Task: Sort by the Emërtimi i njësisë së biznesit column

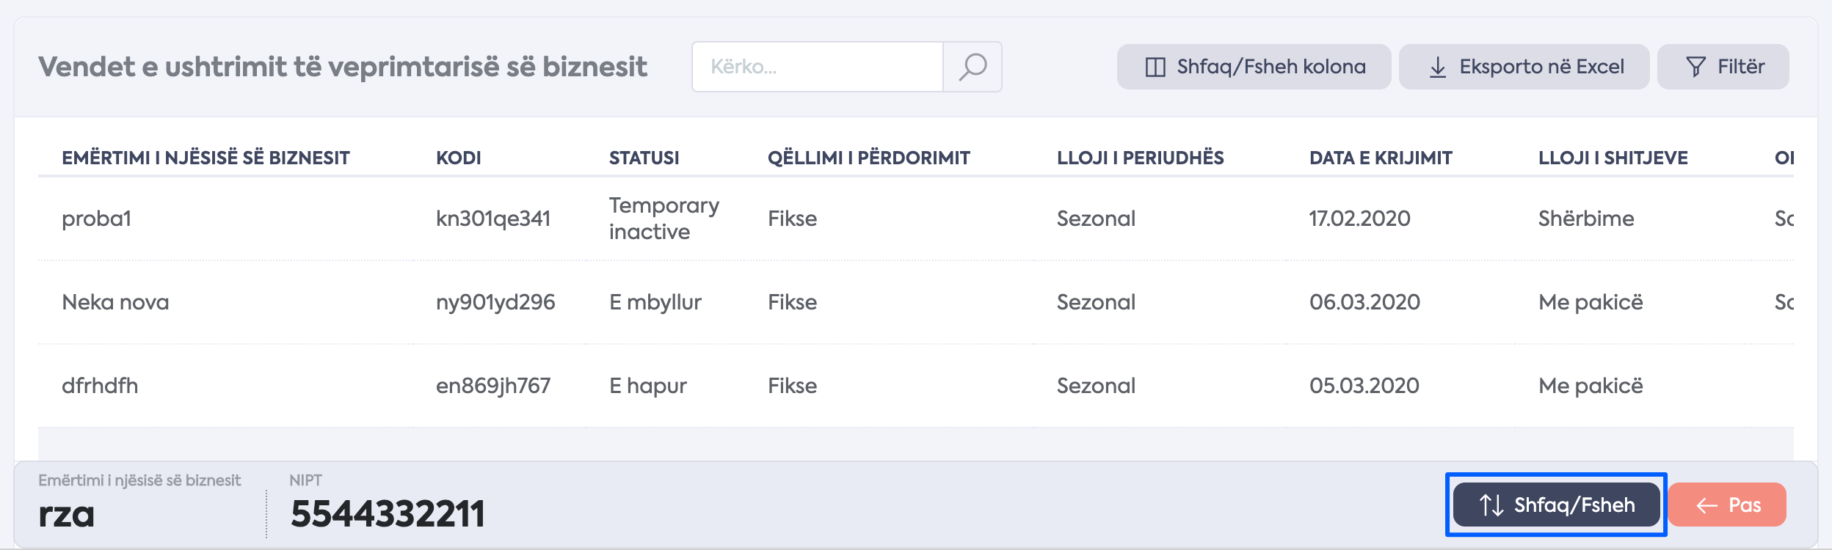Action: [x=206, y=158]
